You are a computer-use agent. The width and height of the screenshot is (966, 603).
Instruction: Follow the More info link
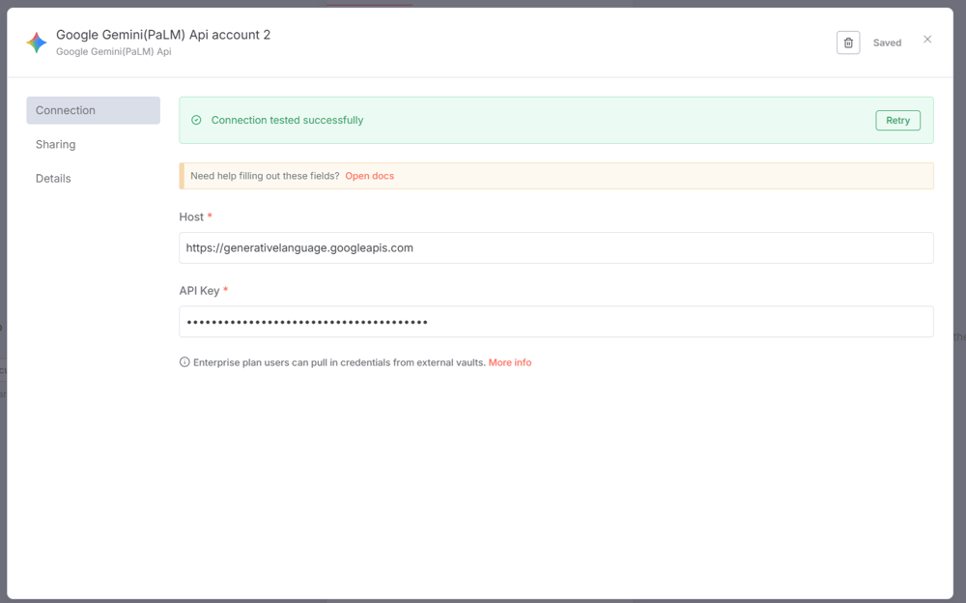(510, 362)
